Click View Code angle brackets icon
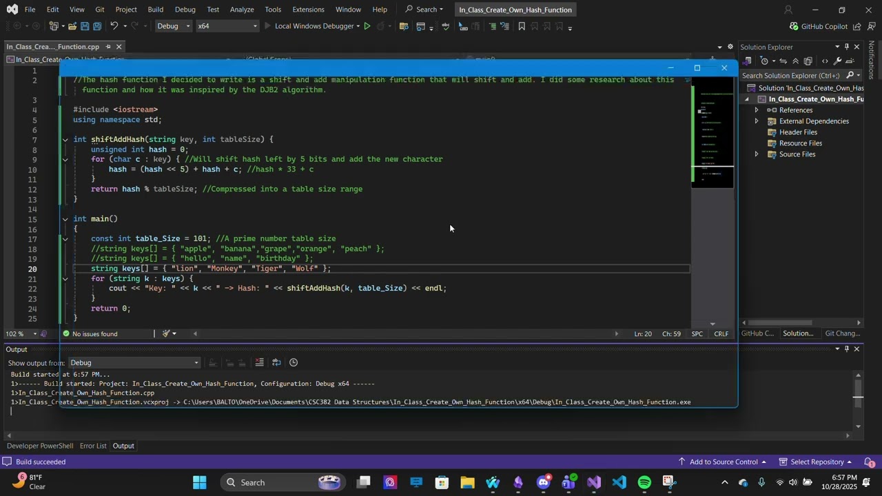Screen dimensions: 882x496 coord(825,61)
